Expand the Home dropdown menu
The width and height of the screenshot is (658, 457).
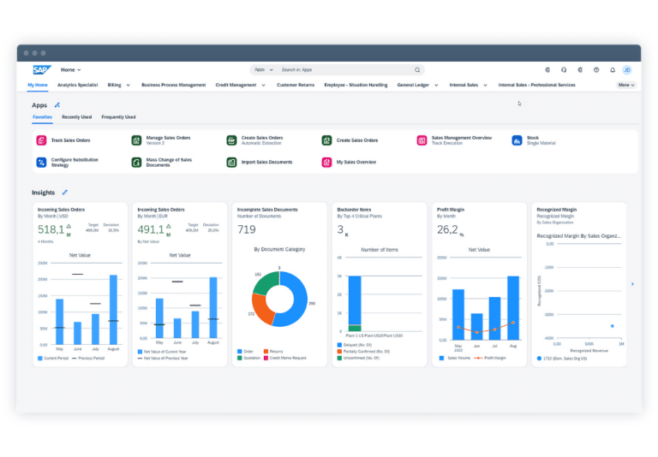click(70, 70)
